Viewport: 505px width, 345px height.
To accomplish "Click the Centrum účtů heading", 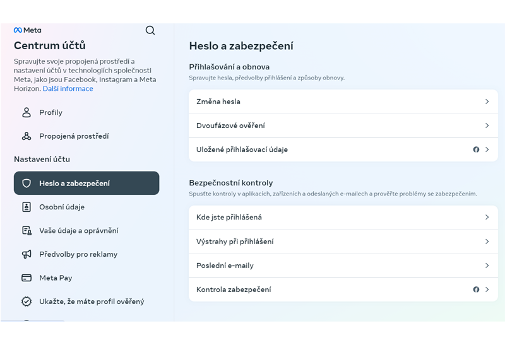I will coord(50,45).
